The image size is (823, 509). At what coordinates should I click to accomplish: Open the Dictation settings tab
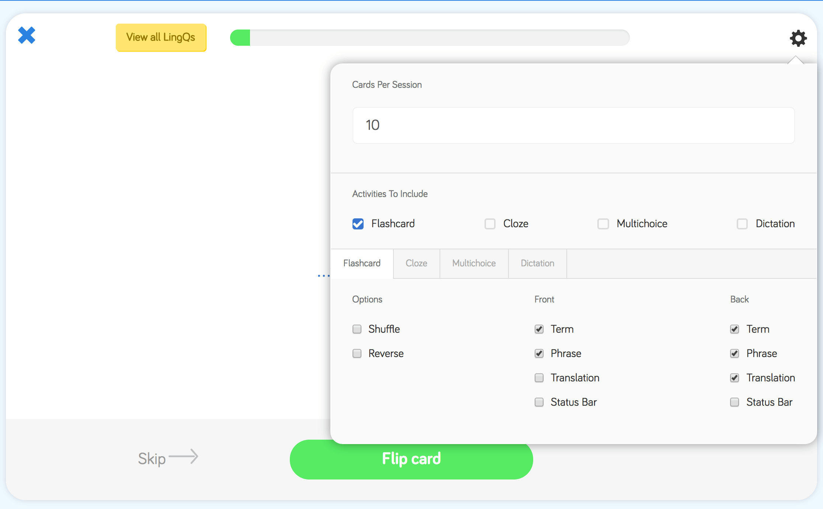[537, 263]
